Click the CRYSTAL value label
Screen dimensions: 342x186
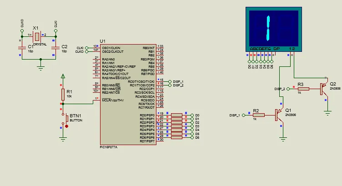pyautogui.click(x=40, y=44)
